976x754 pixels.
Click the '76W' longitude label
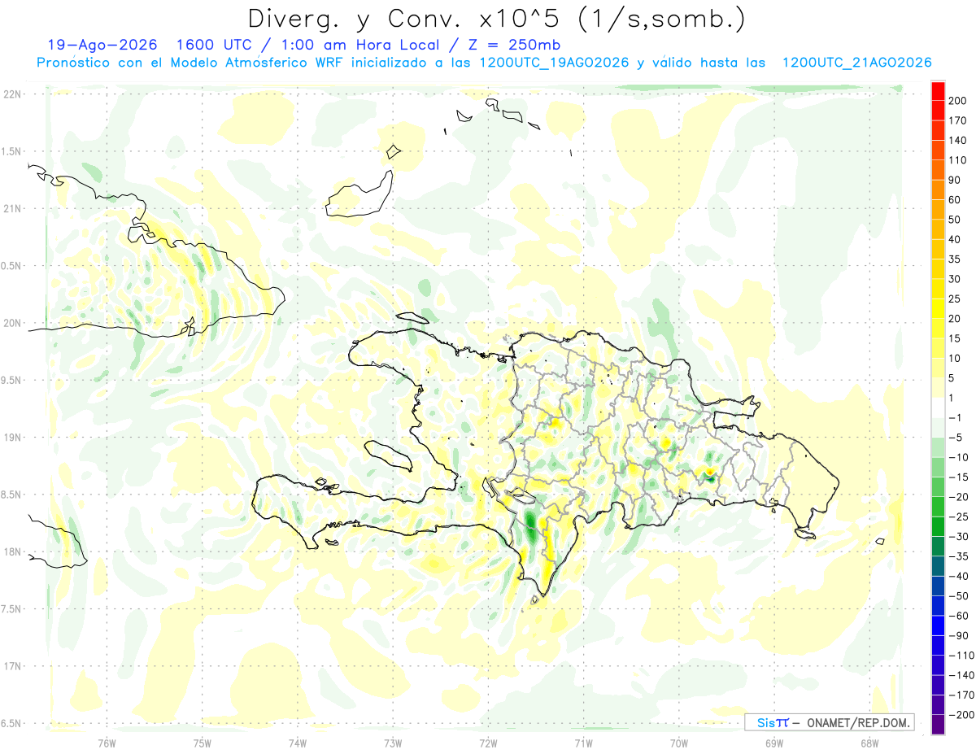click(x=107, y=743)
